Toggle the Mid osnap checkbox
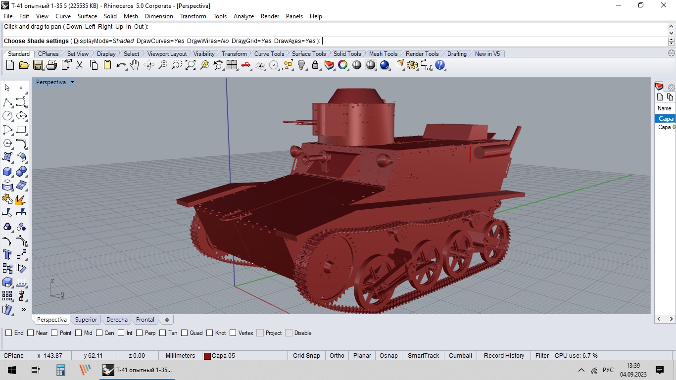 click(78, 333)
